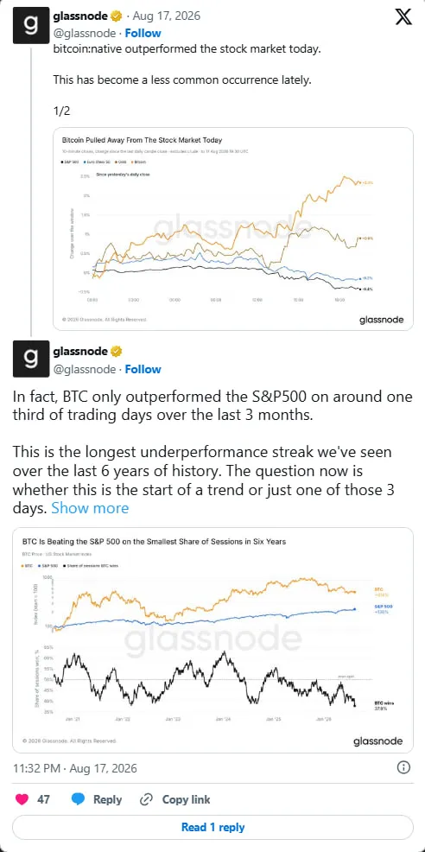Click the glassnode display name in second tweet

[80, 351]
